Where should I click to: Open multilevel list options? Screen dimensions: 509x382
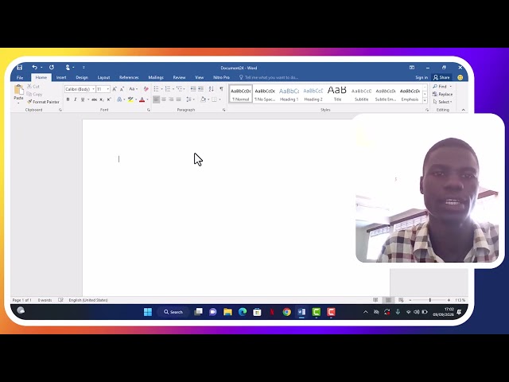click(x=180, y=89)
